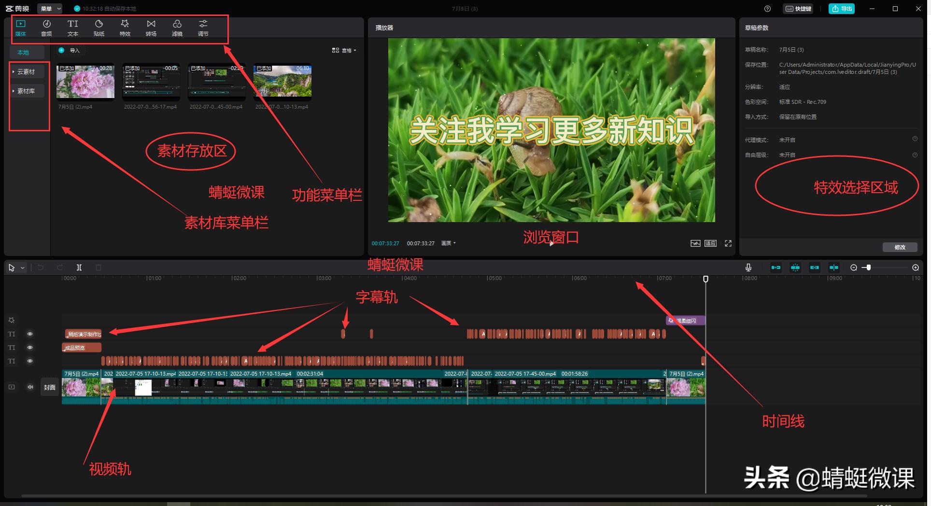Click the 导出 export button
931x506 pixels.
point(841,8)
